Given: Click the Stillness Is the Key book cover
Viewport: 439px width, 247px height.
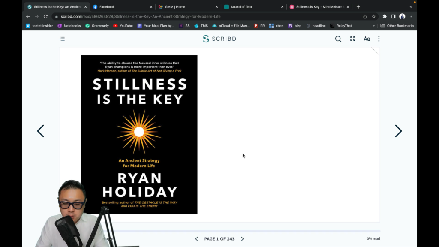Looking at the screenshot, I should 139,134.
